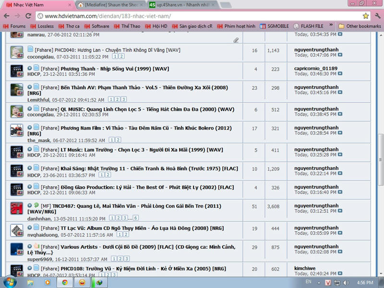Jump to first unread in Lam Trường thread
This screenshot has height=288, width=384.
coord(30,149)
